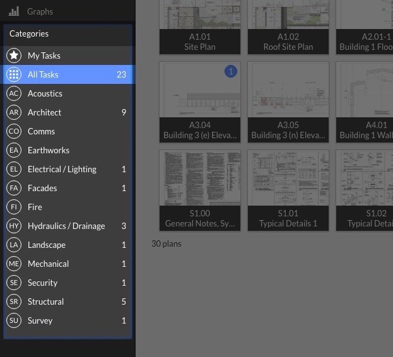Open the Graphs bar chart icon
The height and width of the screenshot is (357, 393).
pyautogui.click(x=14, y=11)
